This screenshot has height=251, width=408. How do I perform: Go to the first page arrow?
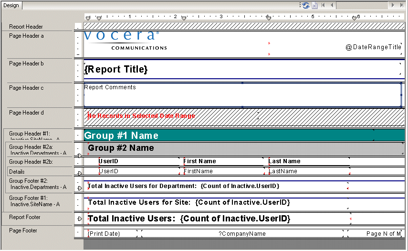coord(324,5)
